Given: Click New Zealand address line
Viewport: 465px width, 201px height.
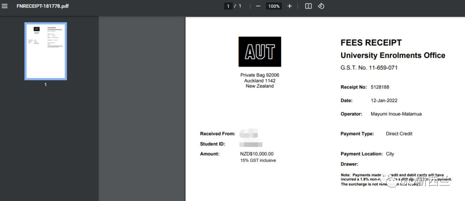Looking at the screenshot, I should click(260, 86).
